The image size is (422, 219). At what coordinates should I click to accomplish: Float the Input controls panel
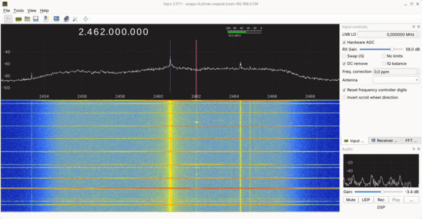click(414, 26)
